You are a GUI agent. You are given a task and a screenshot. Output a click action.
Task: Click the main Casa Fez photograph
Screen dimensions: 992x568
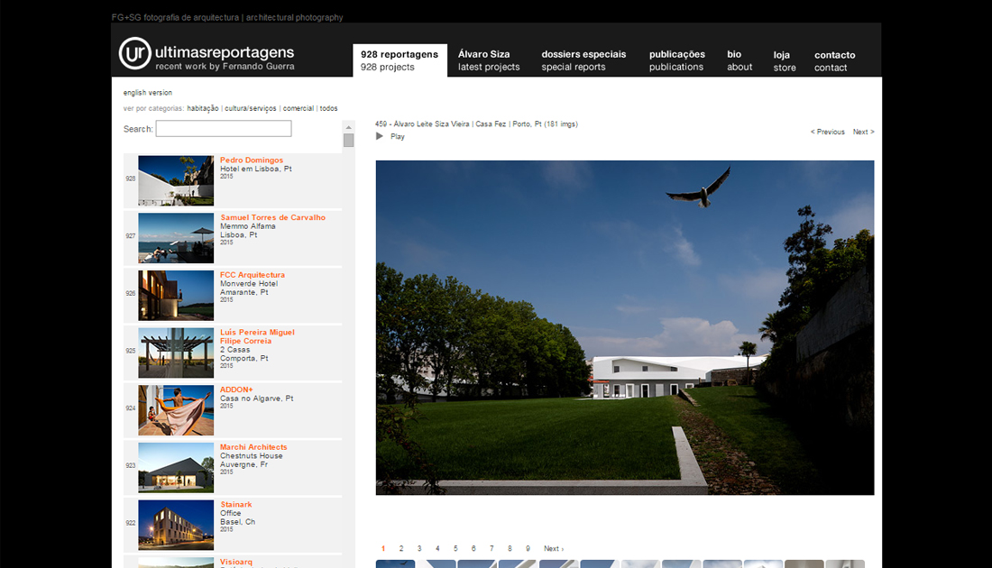(x=624, y=327)
